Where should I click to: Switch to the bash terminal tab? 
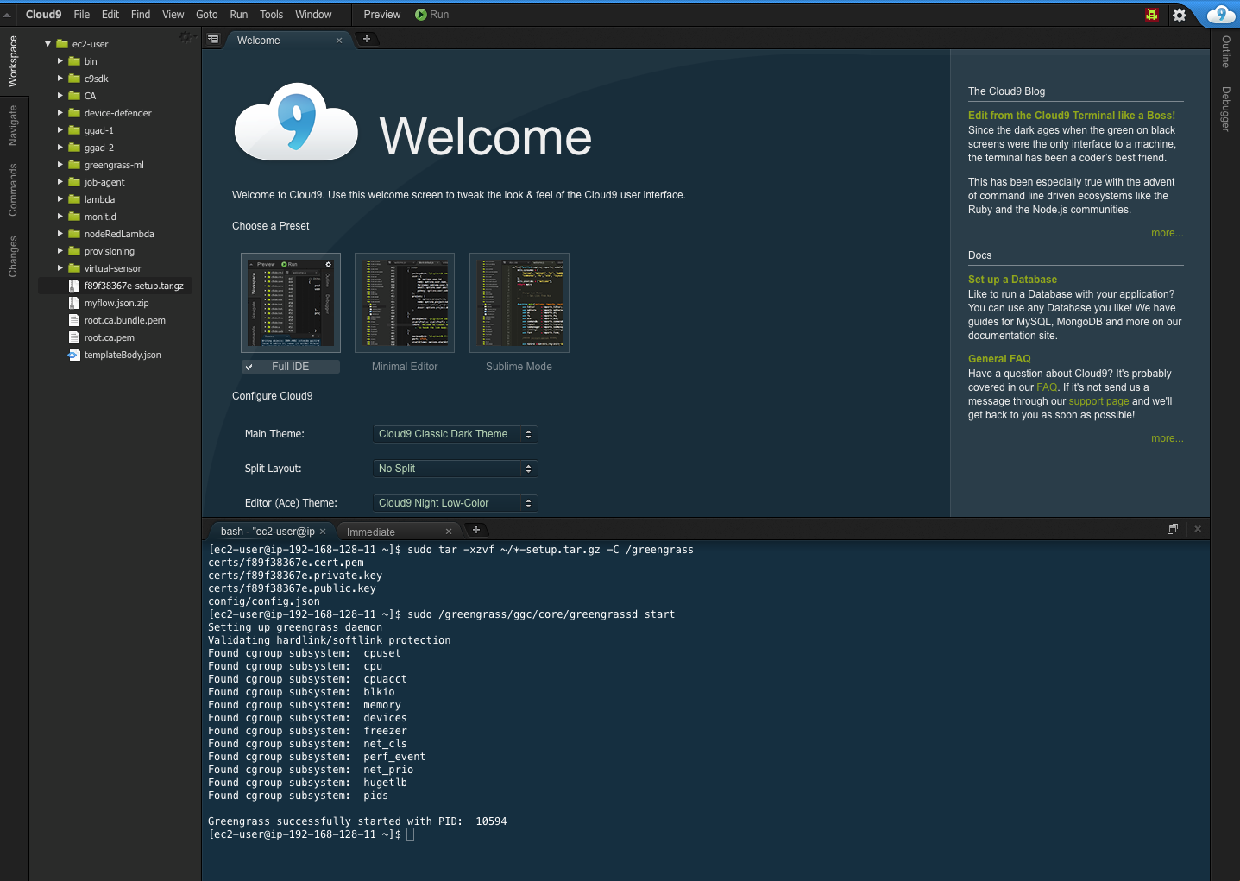click(x=268, y=532)
